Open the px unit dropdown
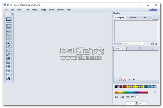Image resolution: width=163 pixels, height=108 pixels. click(143, 103)
